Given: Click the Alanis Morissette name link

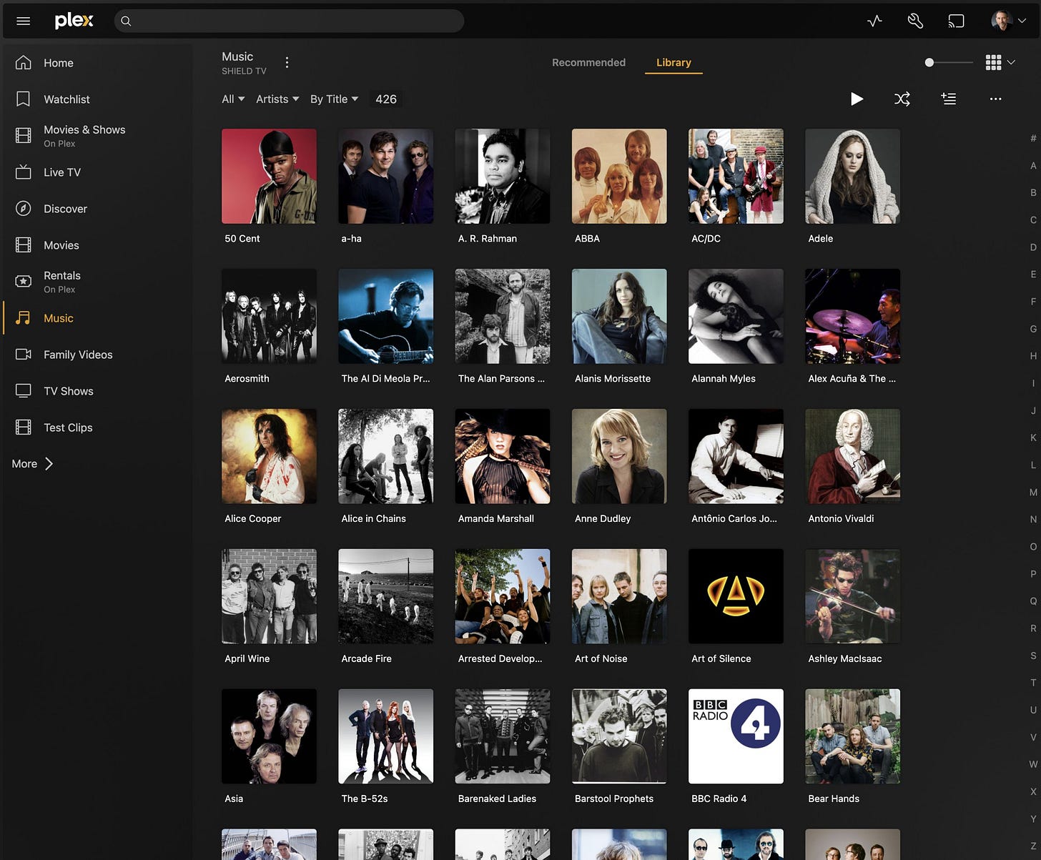Looking at the screenshot, I should pos(612,379).
